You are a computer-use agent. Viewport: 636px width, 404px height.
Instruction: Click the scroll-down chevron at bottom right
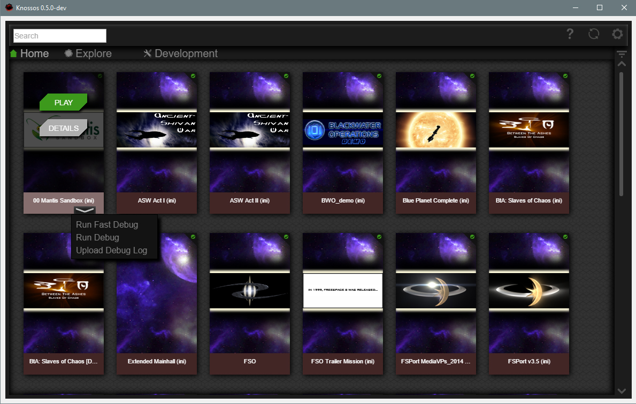622,391
